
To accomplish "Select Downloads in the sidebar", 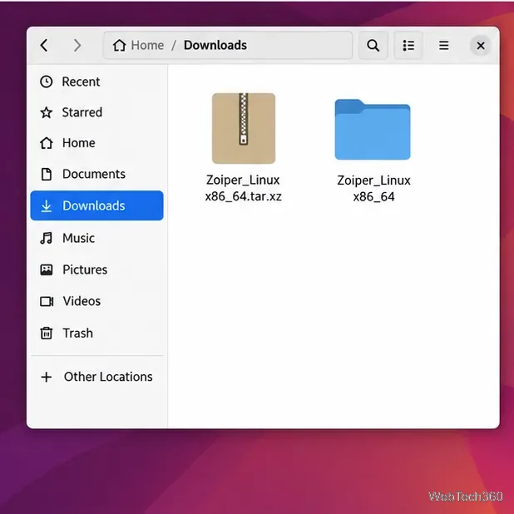I will click(x=97, y=205).
